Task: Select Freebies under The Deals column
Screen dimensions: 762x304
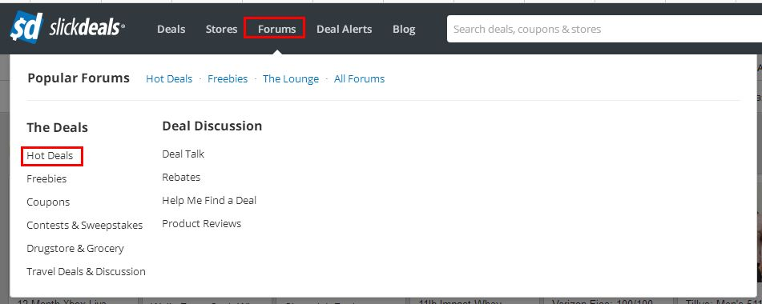Action: coord(46,179)
